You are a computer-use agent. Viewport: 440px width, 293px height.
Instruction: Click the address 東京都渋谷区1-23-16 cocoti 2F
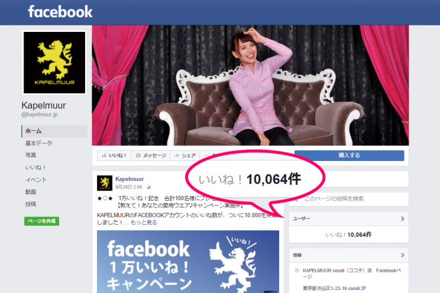point(334,288)
